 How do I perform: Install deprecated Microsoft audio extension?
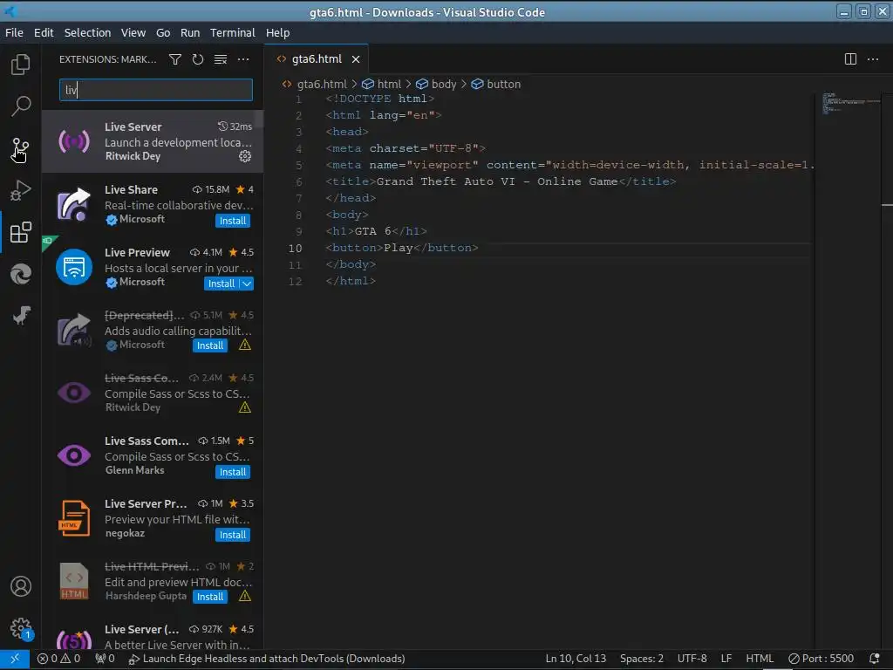(209, 345)
